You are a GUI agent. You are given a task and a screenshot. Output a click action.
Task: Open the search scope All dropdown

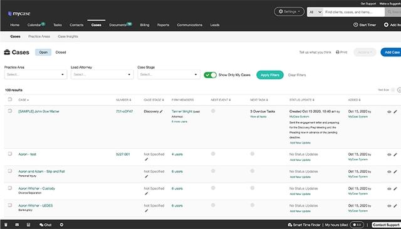315,12
